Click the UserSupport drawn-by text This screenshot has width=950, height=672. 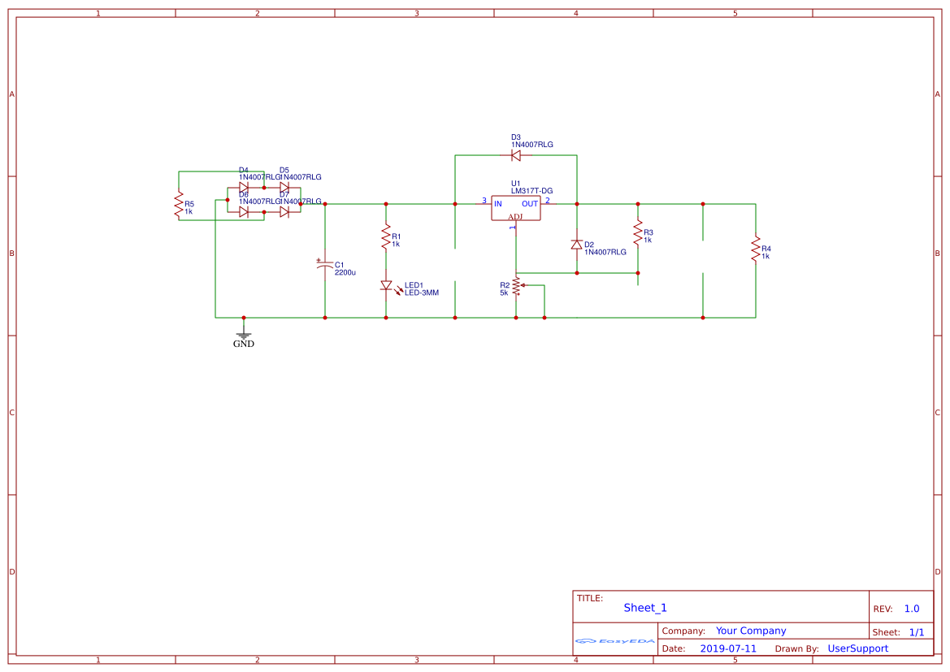(x=857, y=648)
